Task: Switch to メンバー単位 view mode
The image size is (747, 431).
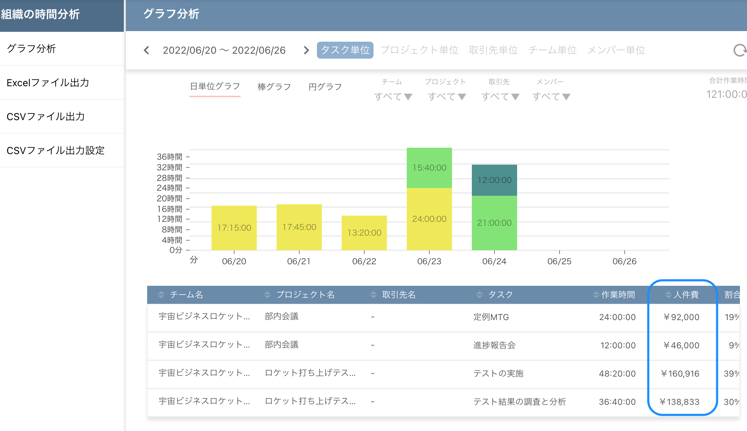Action: 616,50
